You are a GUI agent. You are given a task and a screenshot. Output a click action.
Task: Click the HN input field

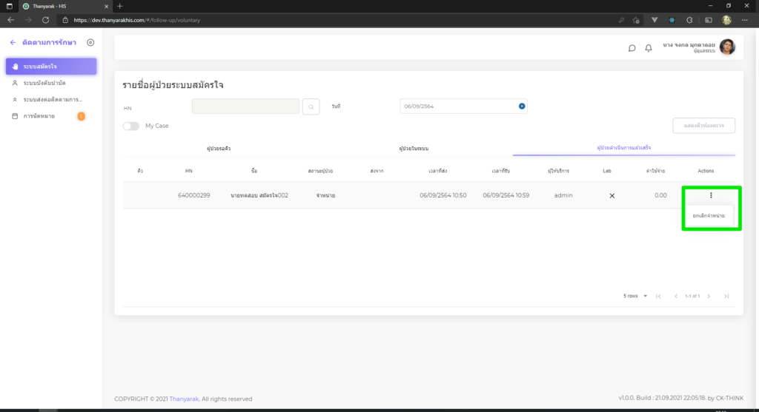245,107
